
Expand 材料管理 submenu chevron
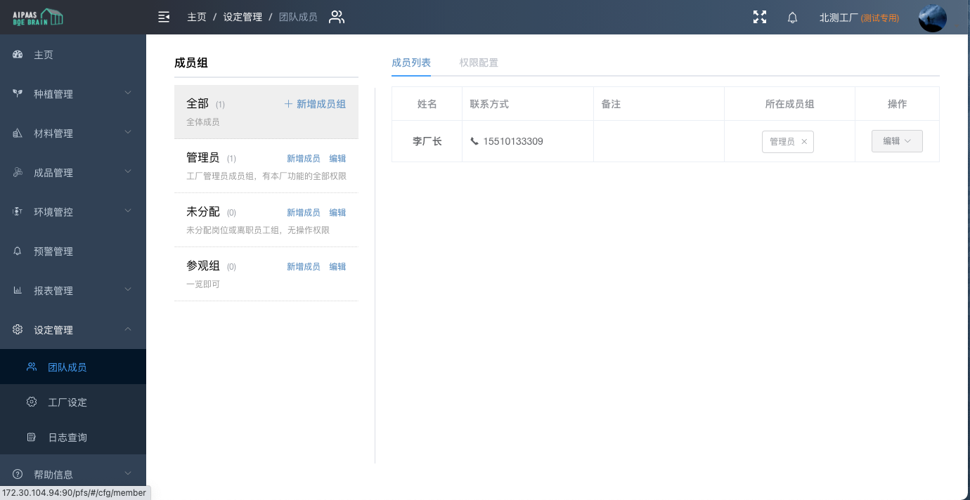point(128,132)
